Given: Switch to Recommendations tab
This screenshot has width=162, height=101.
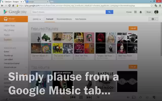Looking at the screenshot, I should coord(64,19).
